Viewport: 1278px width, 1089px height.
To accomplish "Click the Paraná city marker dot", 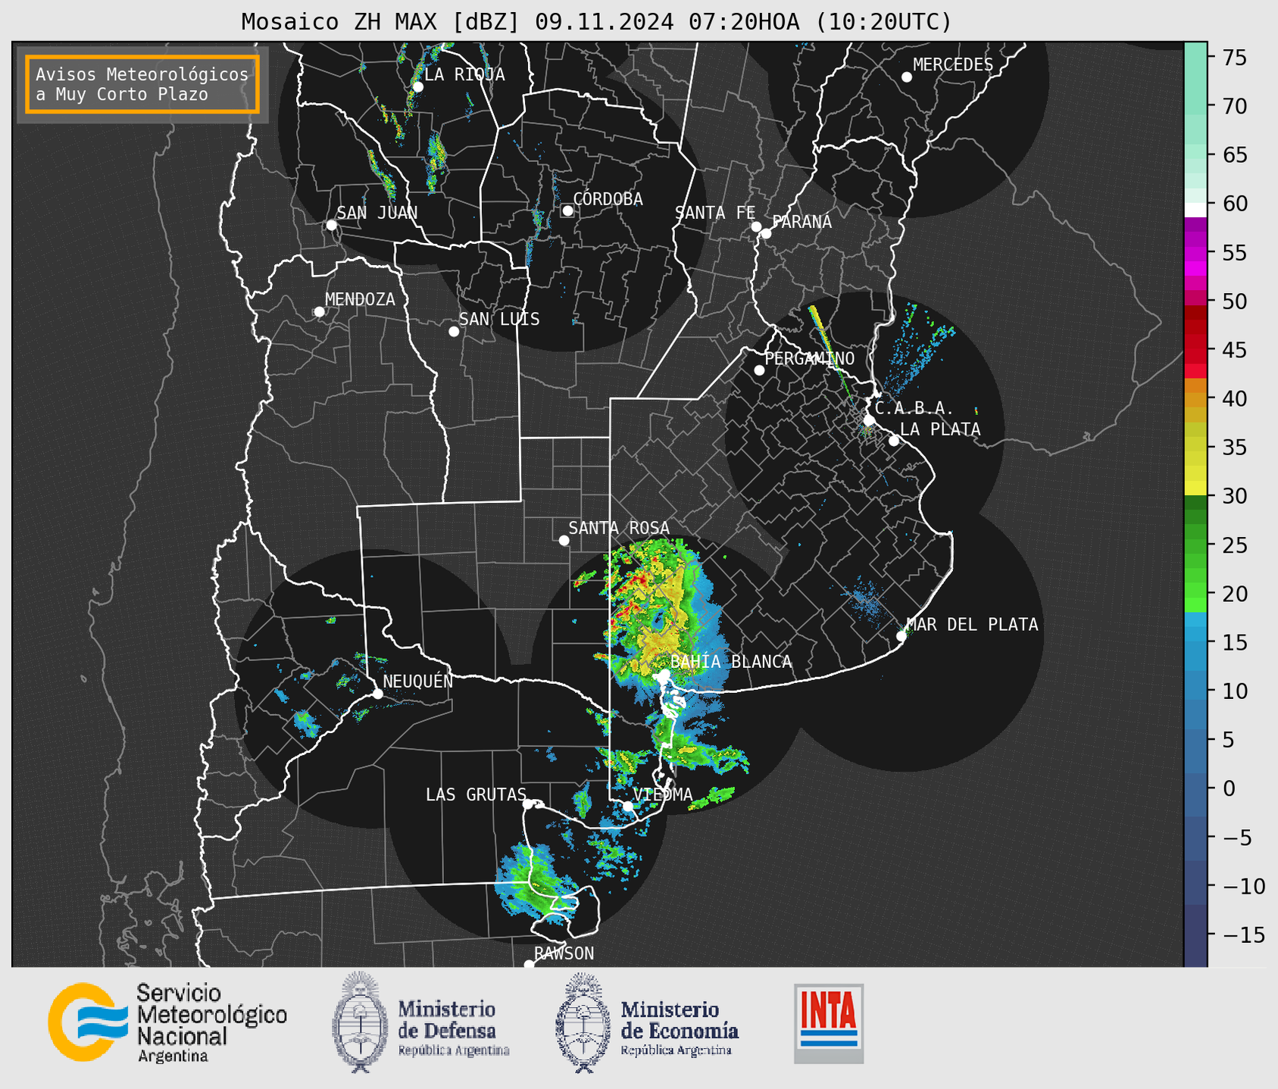I will tap(766, 233).
